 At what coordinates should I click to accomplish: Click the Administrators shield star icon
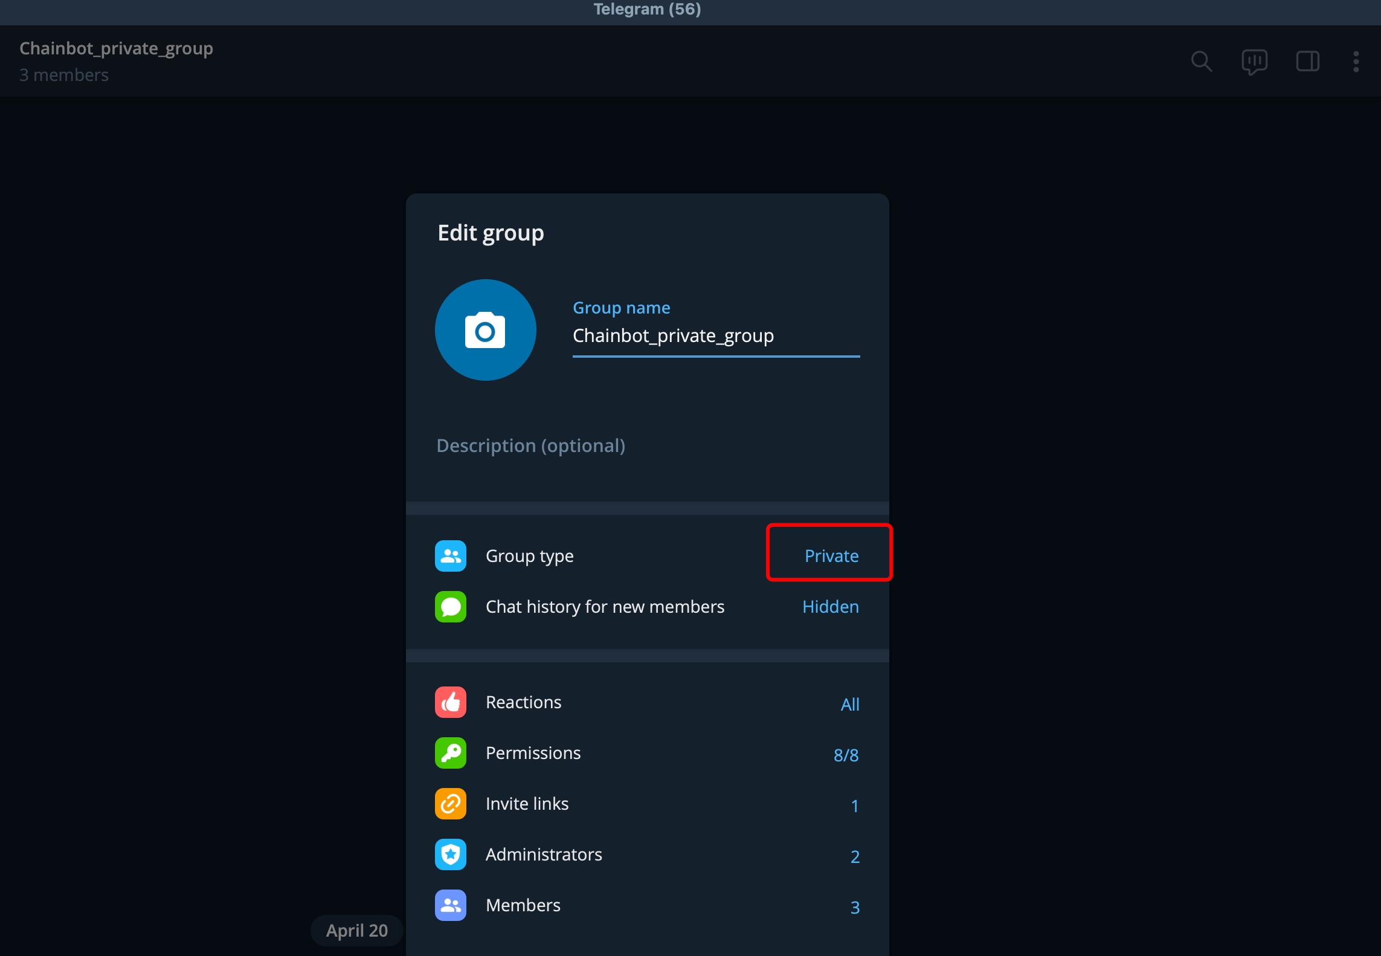tap(451, 854)
